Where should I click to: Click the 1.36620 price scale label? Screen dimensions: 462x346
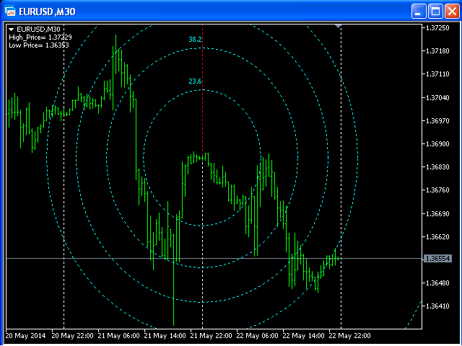pos(438,237)
